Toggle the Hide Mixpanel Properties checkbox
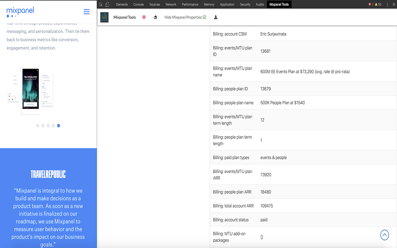Viewport: 397px width, 248px height. click(204, 17)
